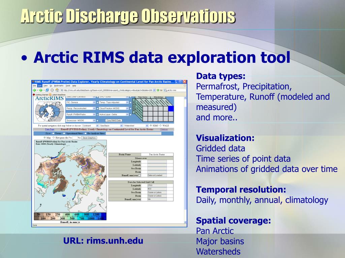The width and height of the screenshot is (345, 258).
Task: Select radio button beside P-E Serreze
Action: (97, 102)
